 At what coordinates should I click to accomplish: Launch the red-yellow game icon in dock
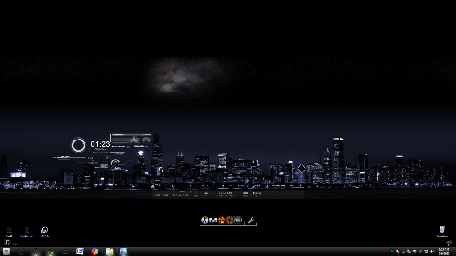click(x=221, y=220)
